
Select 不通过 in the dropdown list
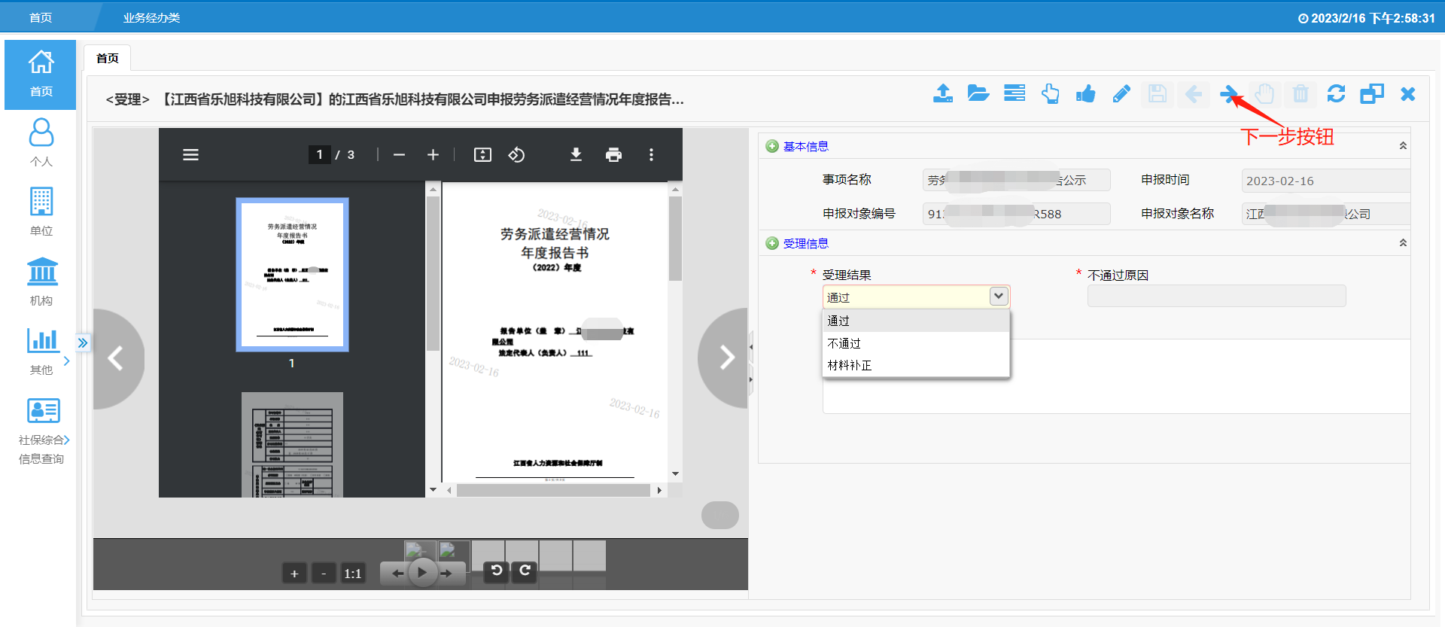(x=916, y=343)
